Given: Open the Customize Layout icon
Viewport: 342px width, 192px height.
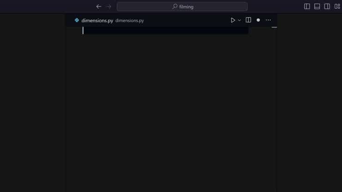Looking at the screenshot, I should (x=337, y=6).
